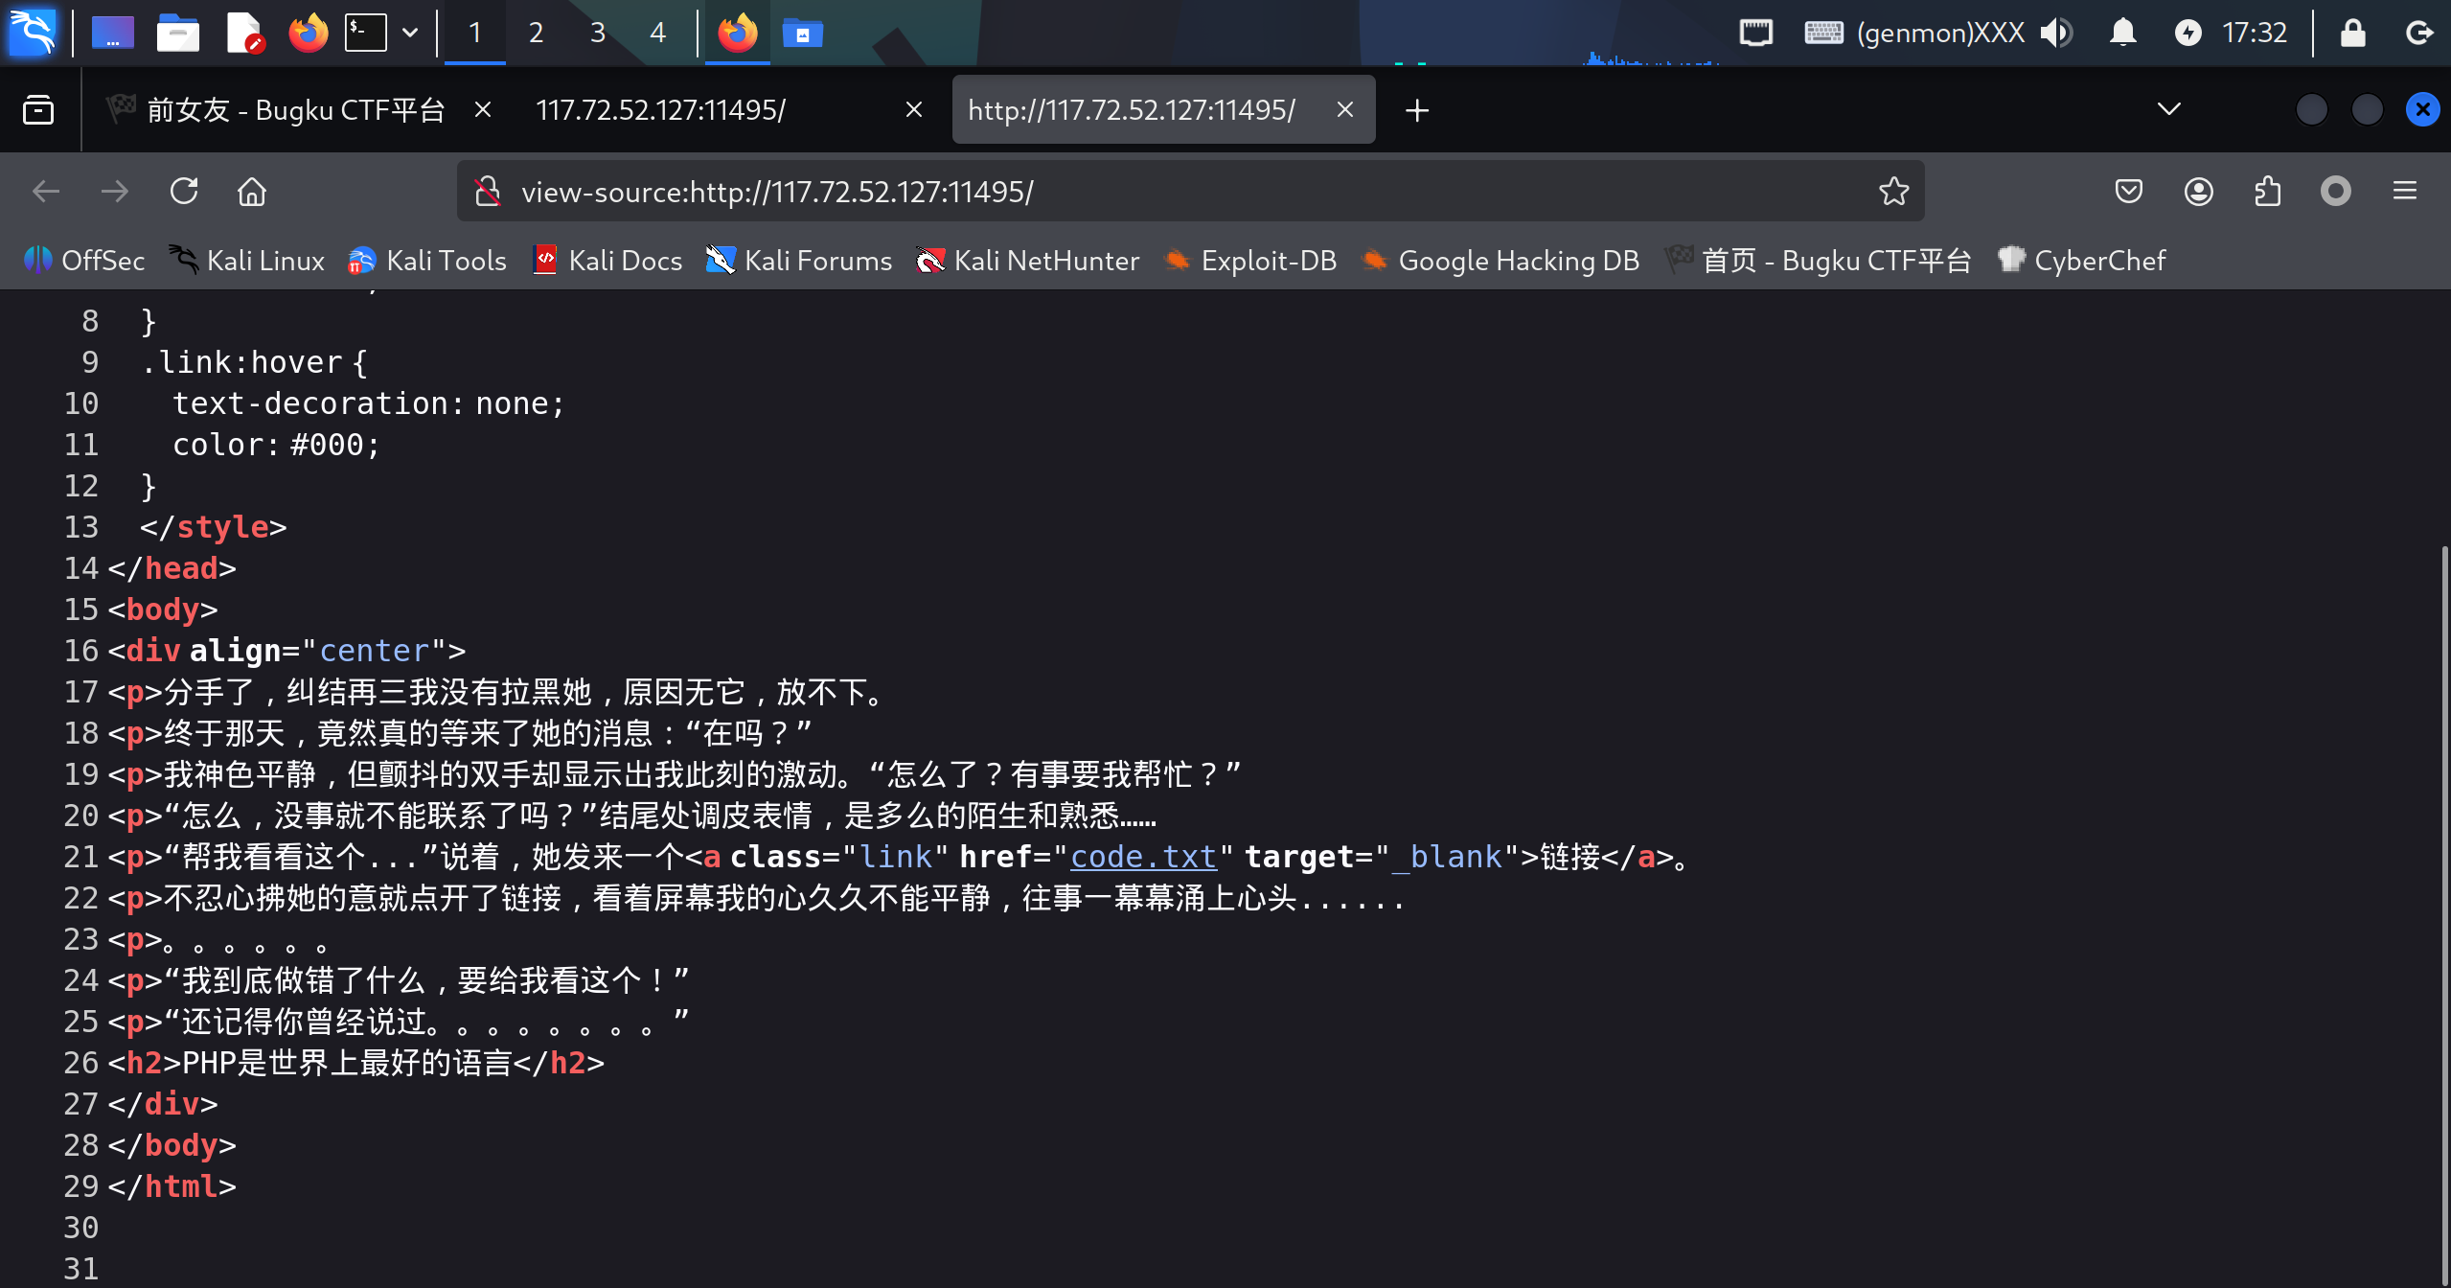The height and width of the screenshot is (1288, 2451).
Task: Open the terminal emulator launcher
Action: click(366, 33)
